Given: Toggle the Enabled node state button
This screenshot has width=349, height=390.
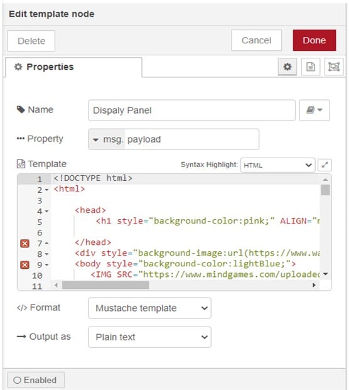Looking at the screenshot, I should [x=36, y=380].
